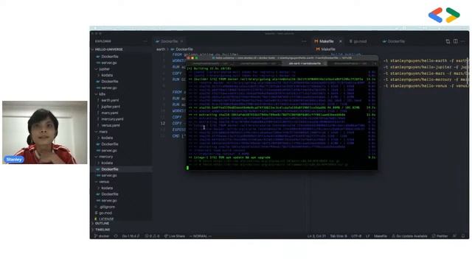The image size is (472, 265).
Task: Click the open changes icon in editor toolbar
Action: 448,41
